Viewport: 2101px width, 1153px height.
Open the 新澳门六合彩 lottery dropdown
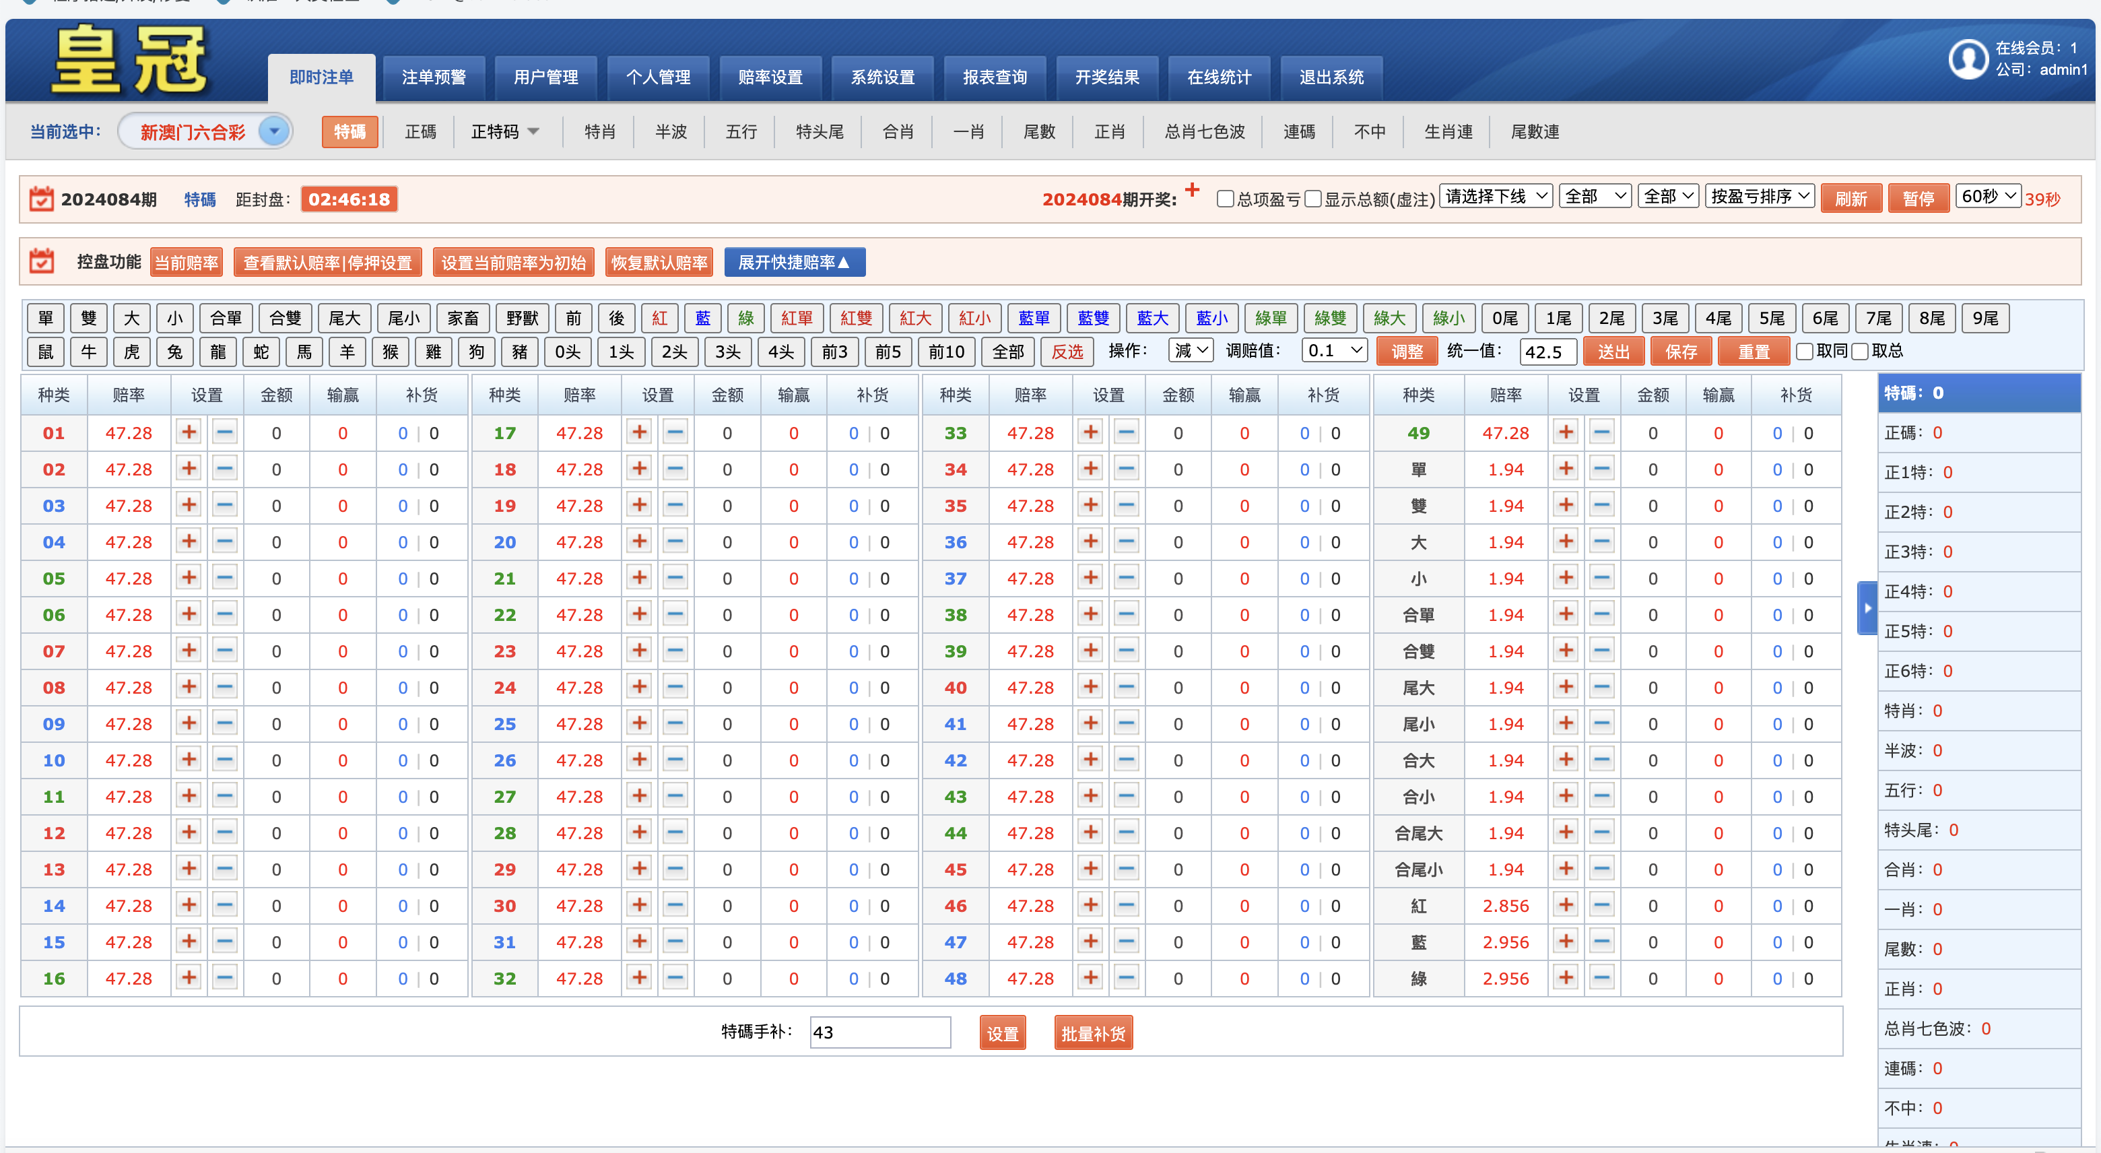pyautogui.click(x=274, y=131)
